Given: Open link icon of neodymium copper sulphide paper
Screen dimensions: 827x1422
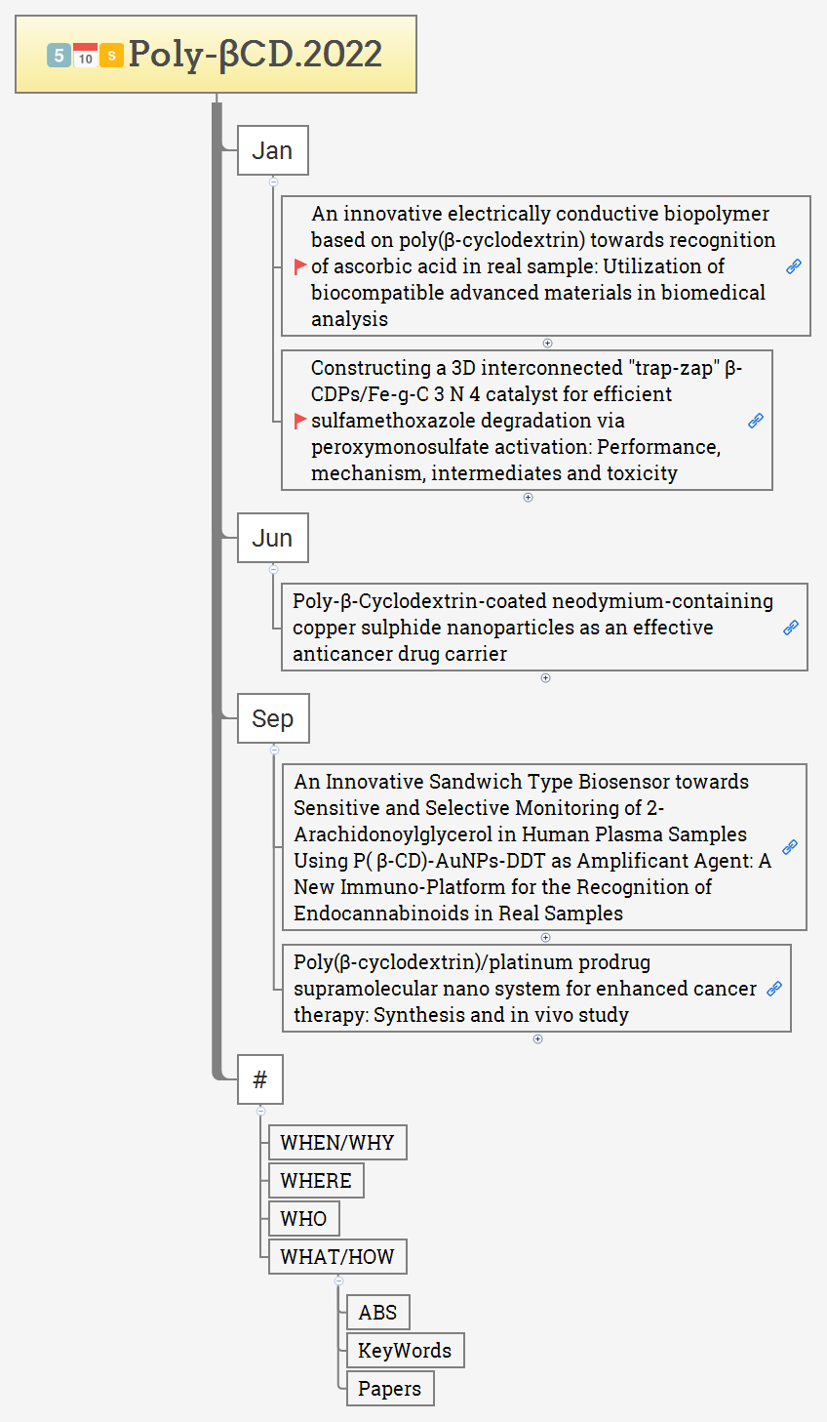Looking at the screenshot, I should tap(791, 628).
